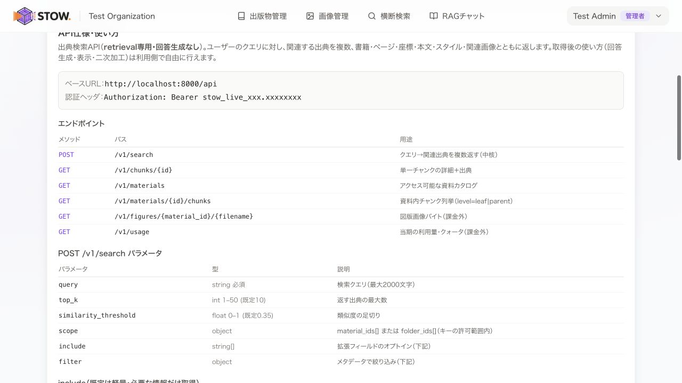This screenshot has height=383, width=682.
Task: Click the 単一チャンクの詳細+出典 description
Action: click(x=436, y=170)
